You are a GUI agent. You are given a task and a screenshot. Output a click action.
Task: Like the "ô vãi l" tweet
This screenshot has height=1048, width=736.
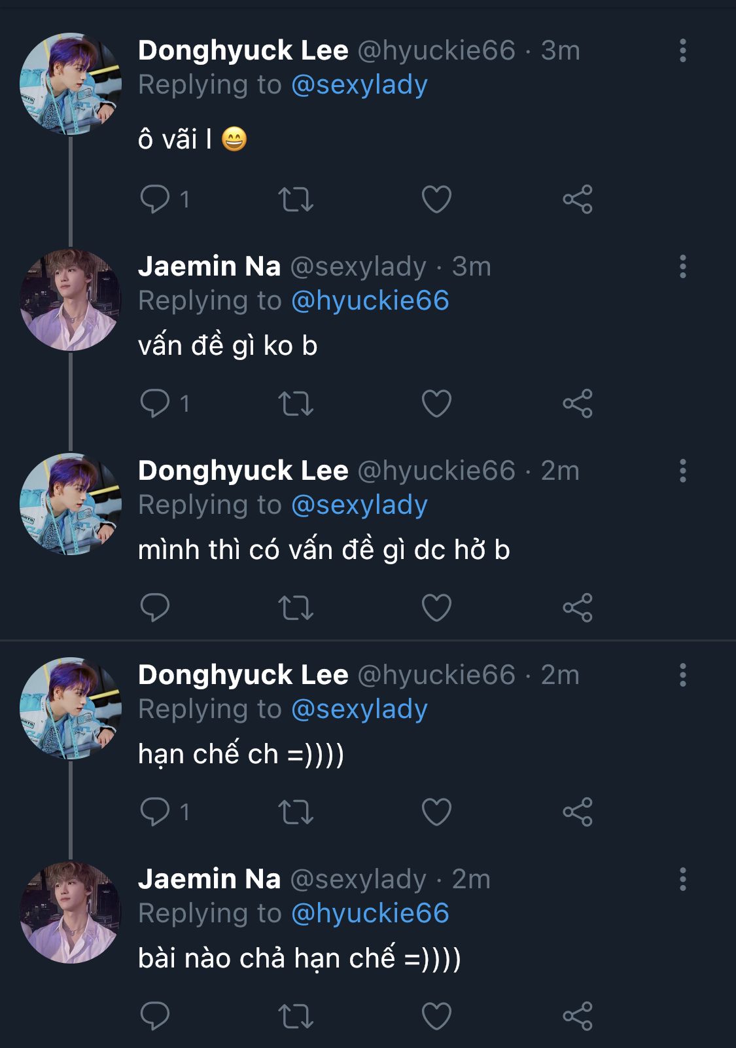point(436,199)
